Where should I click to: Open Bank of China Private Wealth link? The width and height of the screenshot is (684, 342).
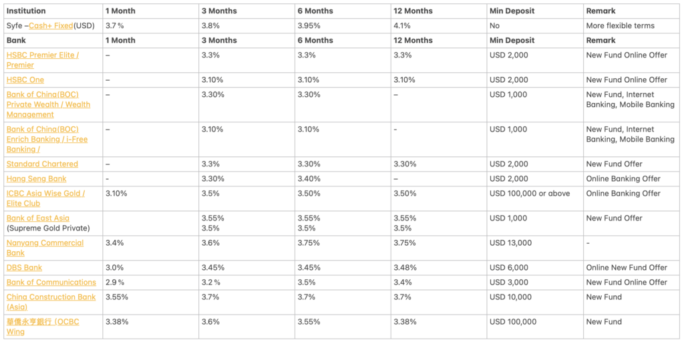point(48,105)
